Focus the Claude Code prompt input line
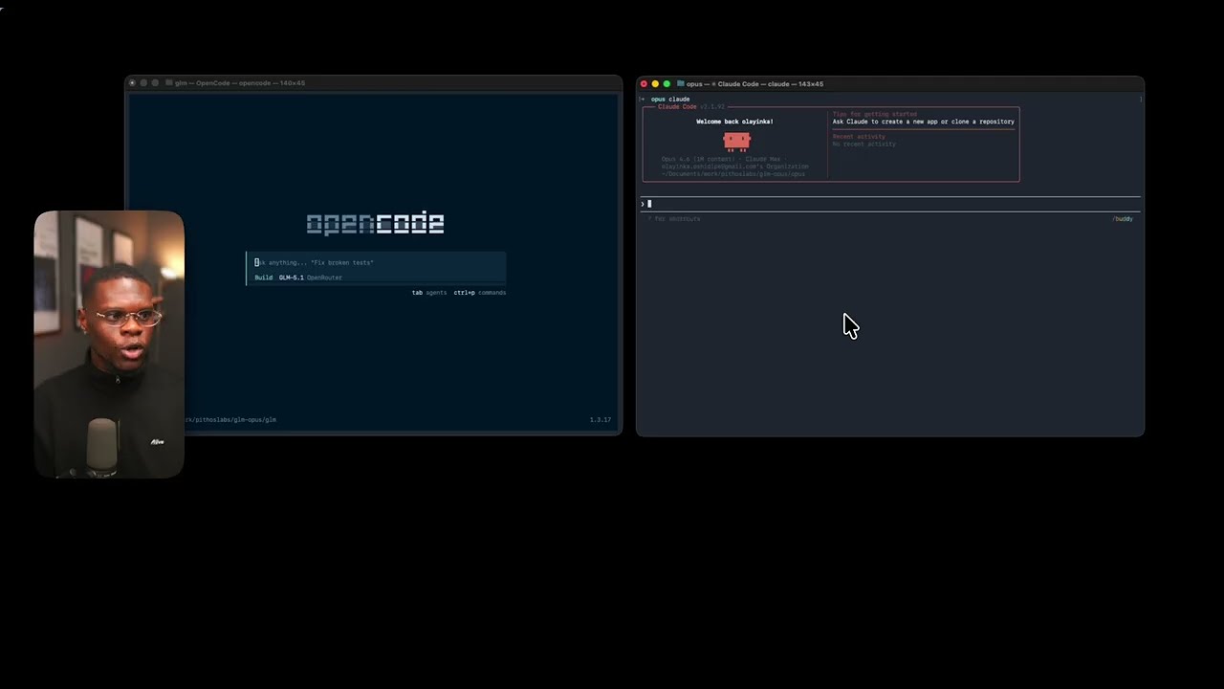Image resolution: width=1224 pixels, height=689 pixels. click(890, 204)
